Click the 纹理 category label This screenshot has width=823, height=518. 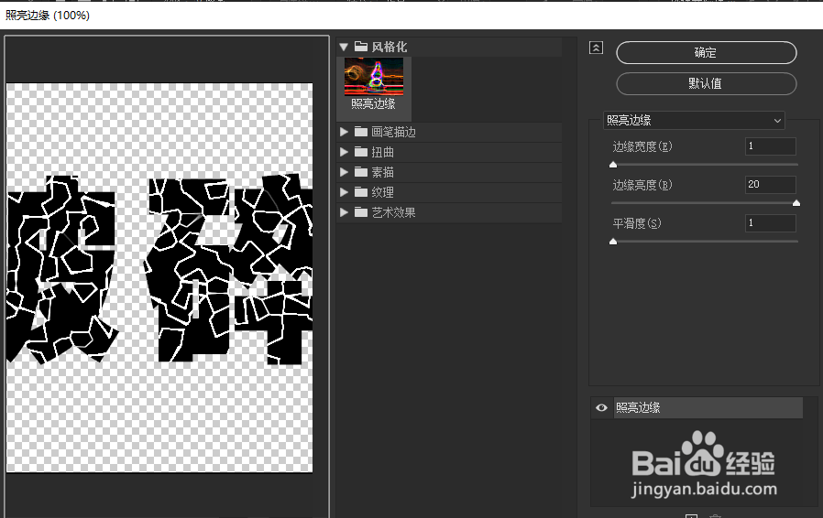[383, 192]
